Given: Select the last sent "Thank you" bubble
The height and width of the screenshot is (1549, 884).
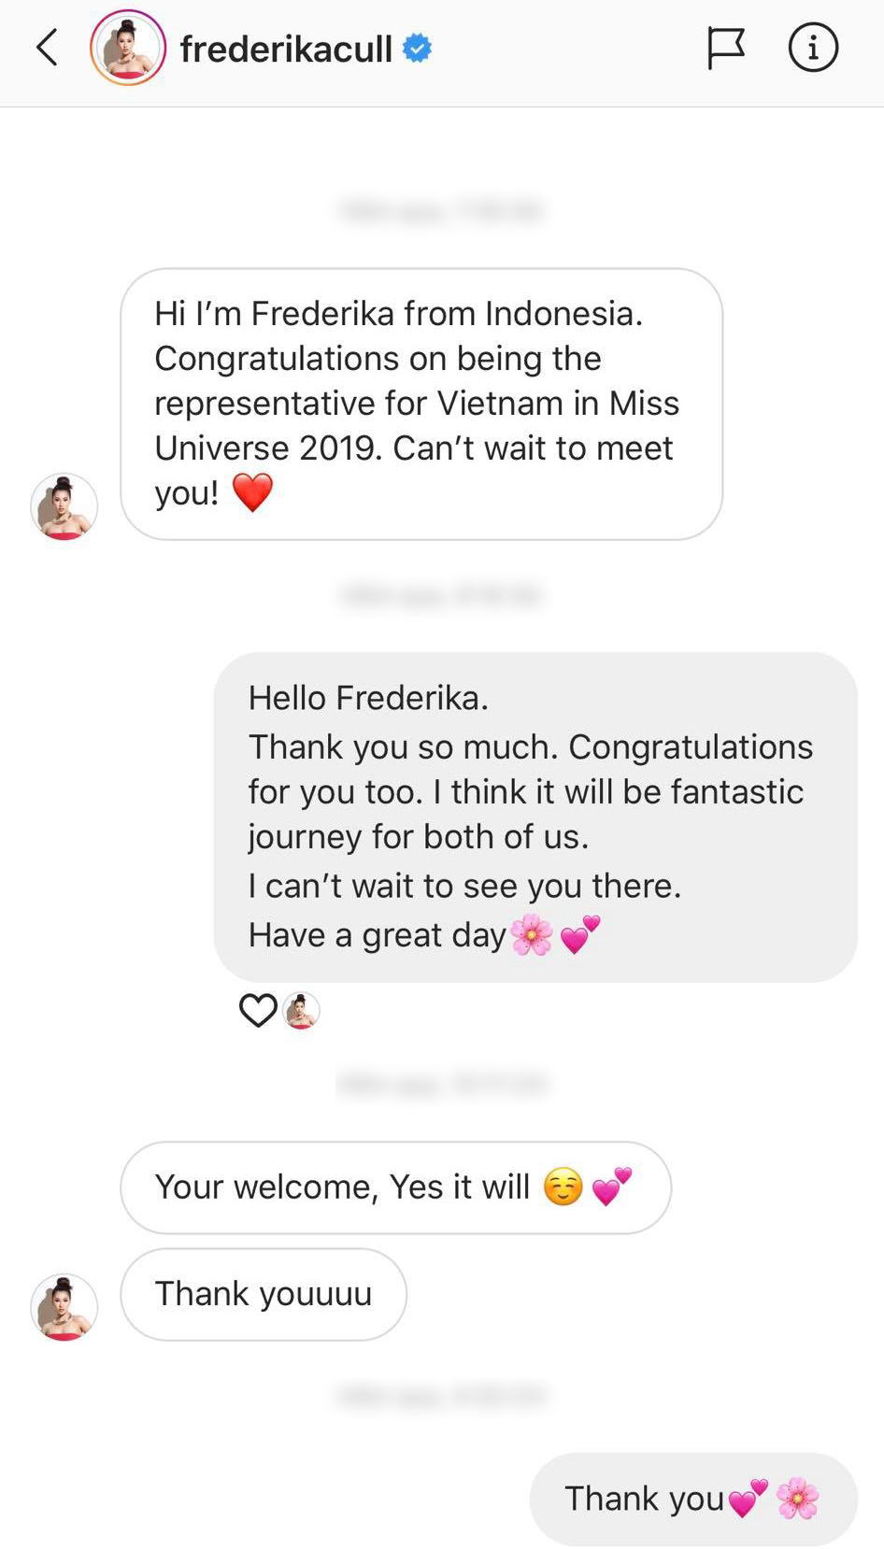Looking at the screenshot, I should [692, 1499].
